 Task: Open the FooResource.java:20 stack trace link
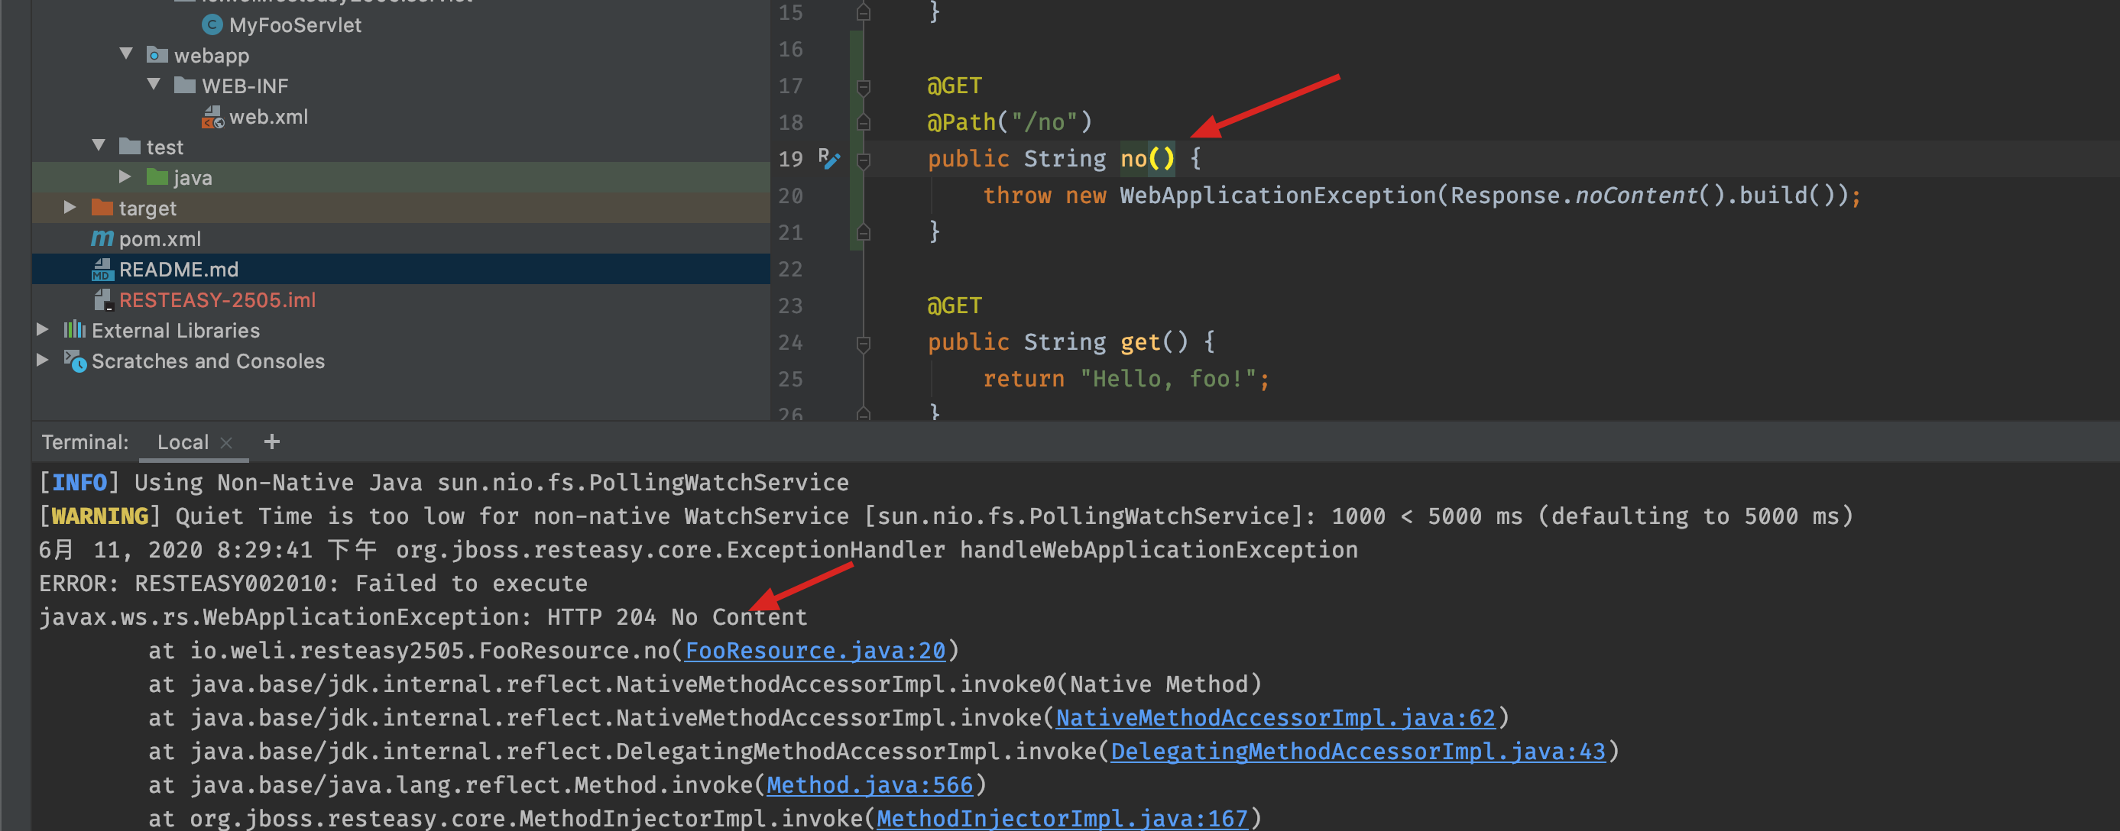tap(815, 651)
